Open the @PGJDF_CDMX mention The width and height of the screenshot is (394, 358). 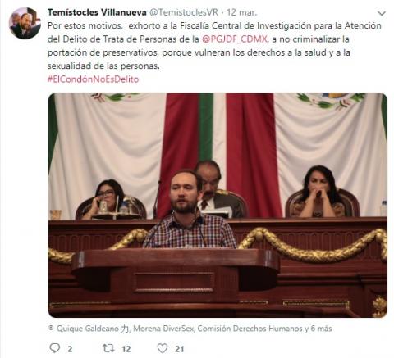click(234, 39)
